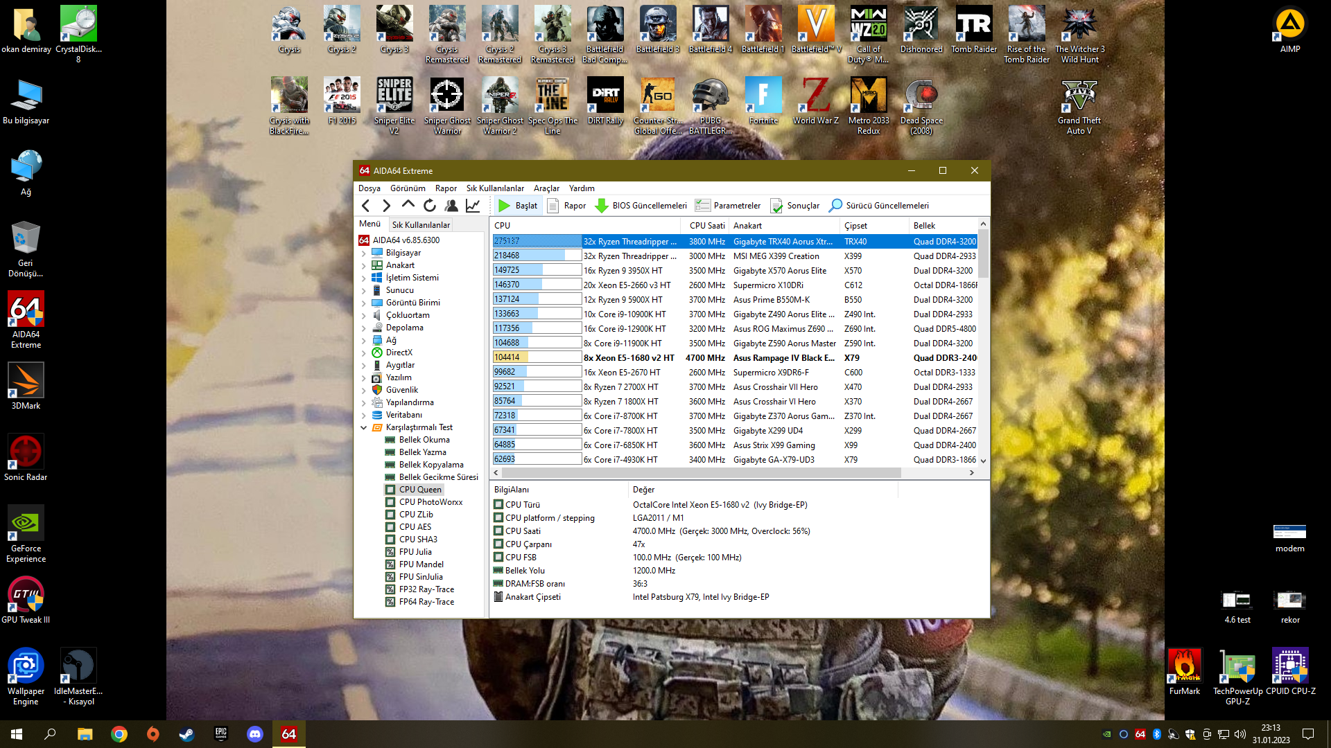Open Steam from the taskbar
This screenshot has height=748, width=1331.
tap(186, 734)
